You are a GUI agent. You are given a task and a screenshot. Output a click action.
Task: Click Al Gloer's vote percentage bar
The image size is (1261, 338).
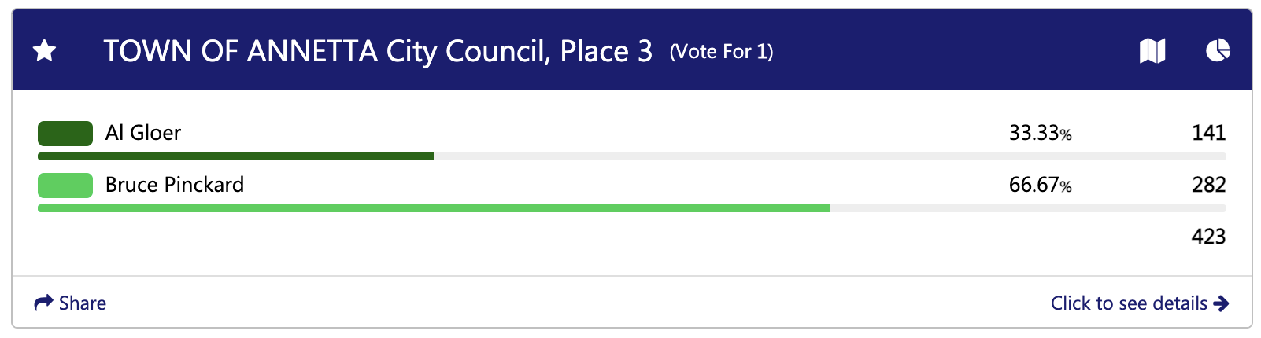236,156
